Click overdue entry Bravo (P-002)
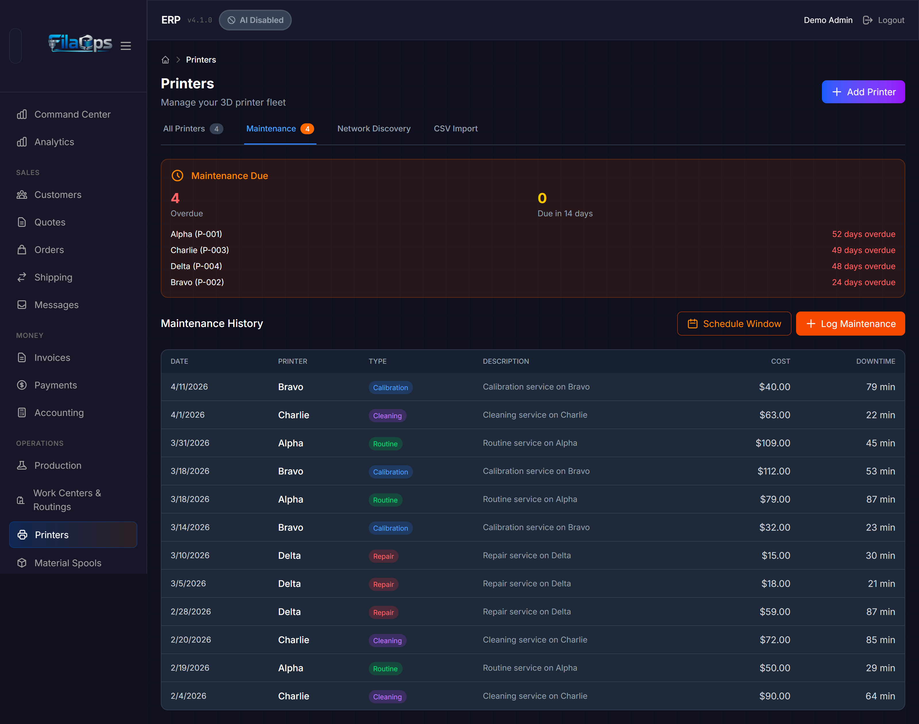Viewport: 919px width, 724px height. coord(197,282)
